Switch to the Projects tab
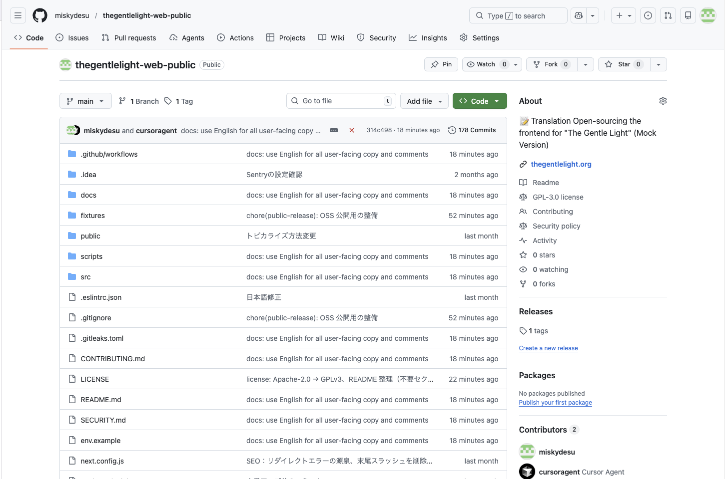This screenshot has width=725, height=479. (x=286, y=38)
